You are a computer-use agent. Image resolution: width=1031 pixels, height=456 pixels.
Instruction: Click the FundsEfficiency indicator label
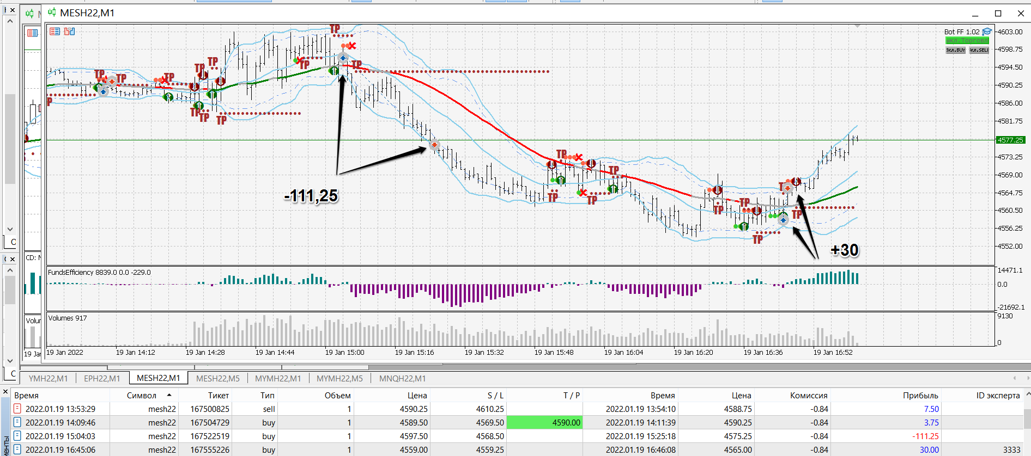click(99, 272)
